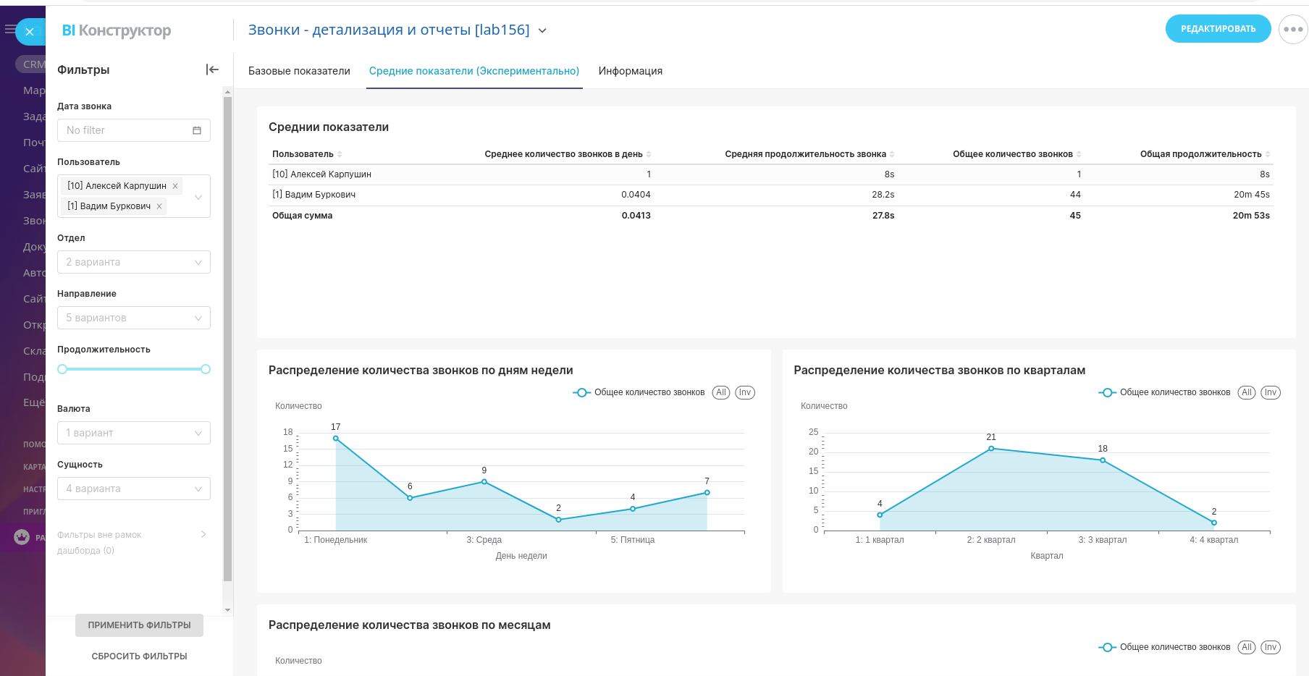1309x676 pixels.
Task: Switch to the Базовые показатели tab
Action: tap(299, 71)
